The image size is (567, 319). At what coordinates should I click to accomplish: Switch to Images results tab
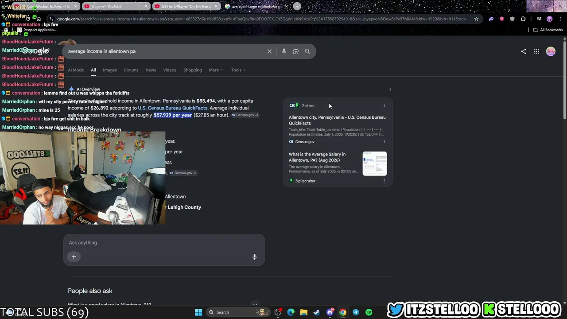click(110, 70)
